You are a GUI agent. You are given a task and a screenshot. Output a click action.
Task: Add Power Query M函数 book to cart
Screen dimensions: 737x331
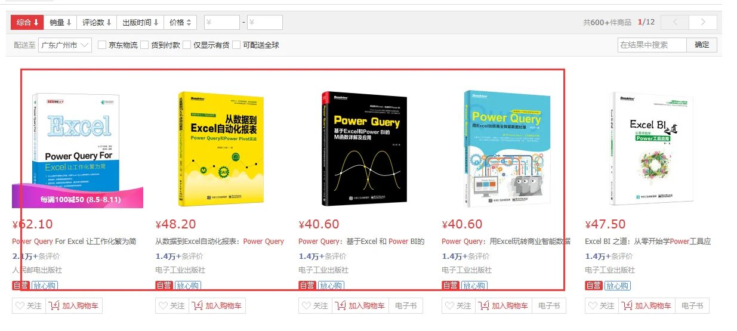pyautogui.click(x=360, y=306)
